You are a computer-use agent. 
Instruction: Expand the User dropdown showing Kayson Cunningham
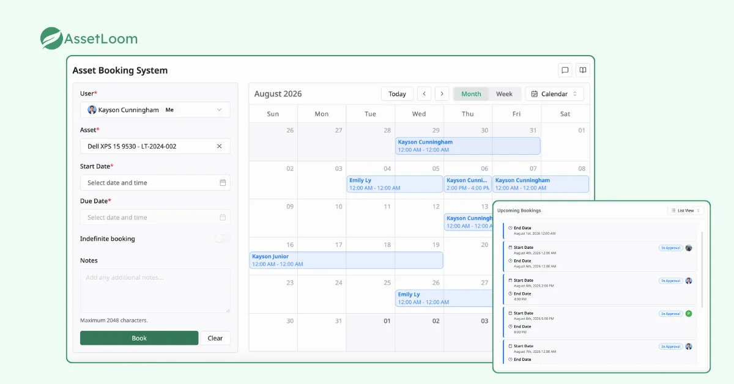pos(155,110)
